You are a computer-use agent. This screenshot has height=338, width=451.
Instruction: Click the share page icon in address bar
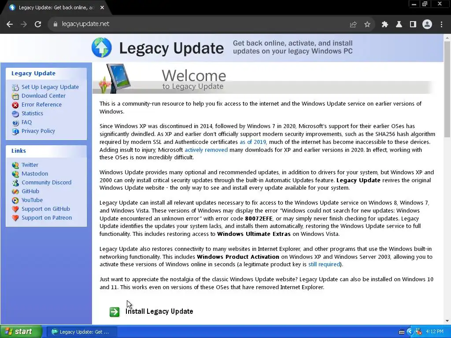(353, 25)
